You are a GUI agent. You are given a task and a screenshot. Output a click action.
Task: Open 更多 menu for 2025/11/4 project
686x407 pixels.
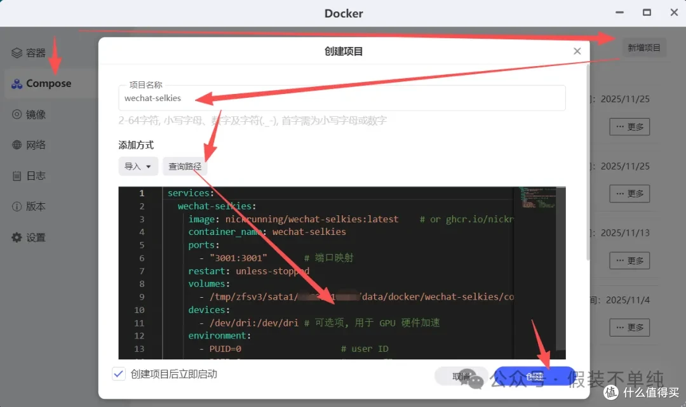pyautogui.click(x=629, y=328)
